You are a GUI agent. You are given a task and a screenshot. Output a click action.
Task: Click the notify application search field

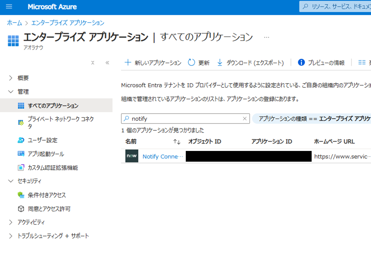(x=185, y=119)
